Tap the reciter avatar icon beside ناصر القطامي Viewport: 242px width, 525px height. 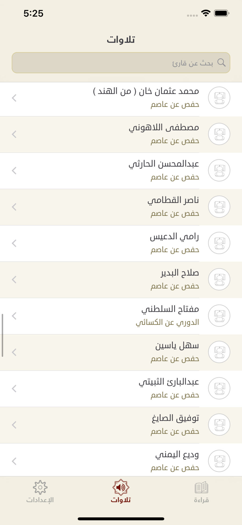[219, 207]
